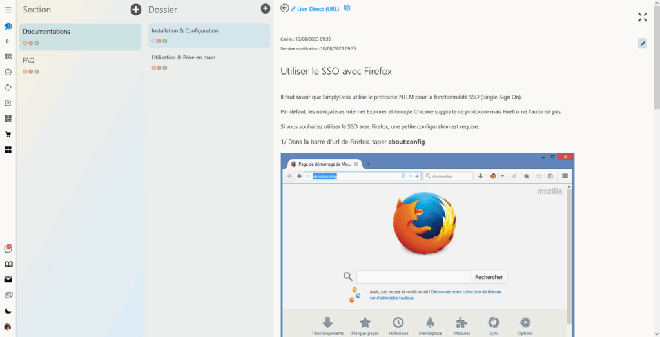The width and height of the screenshot is (660, 337).
Task: Edit the article with pencil button
Action: (x=642, y=43)
